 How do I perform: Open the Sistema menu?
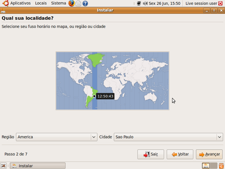click(x=58, y=3)
